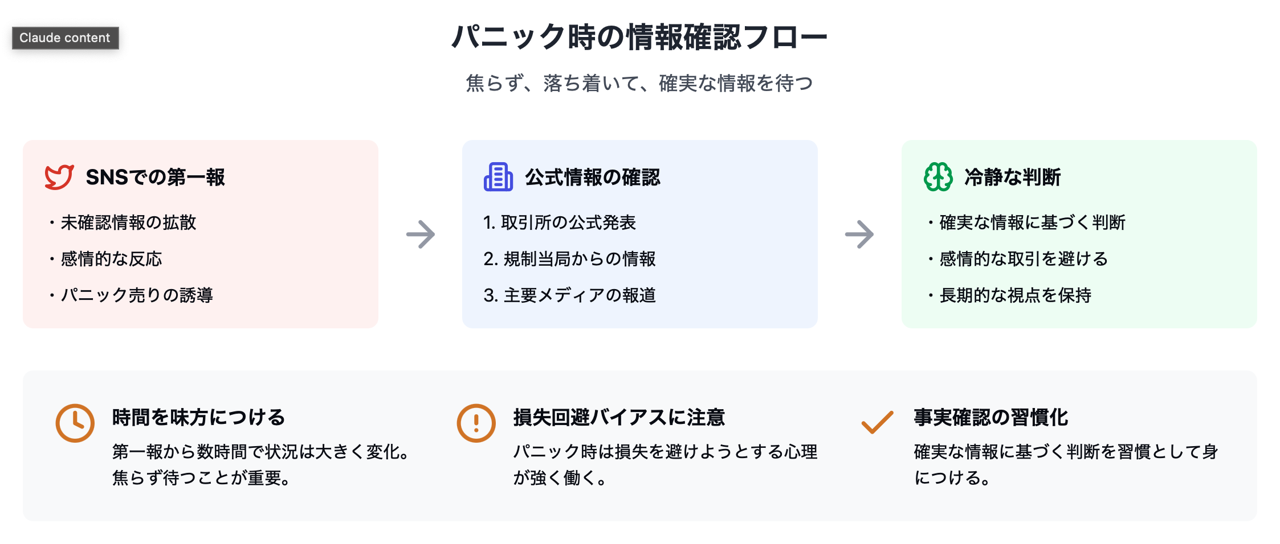The image size is (1280, 544).
Task: Click the bullet 長期的な視点を保持
Action: tap(1015, 295)
